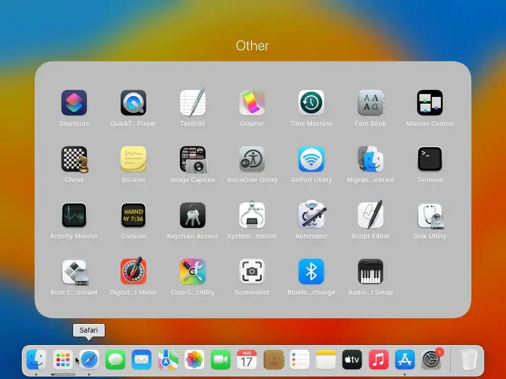Open App Store from the Dock

click(x=405, y=359)
